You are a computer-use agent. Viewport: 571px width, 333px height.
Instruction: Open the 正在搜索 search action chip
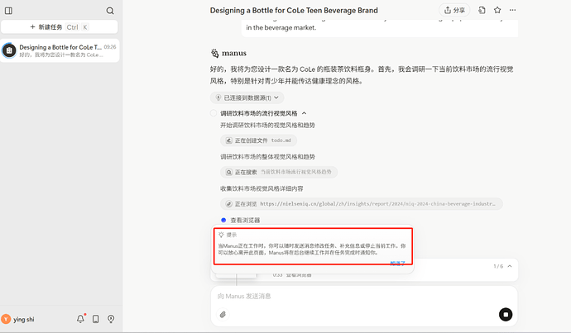point(279,172)
